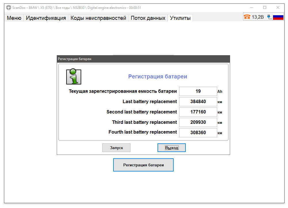Click the Fourth last replacement field 308360

(x=198, y=132)
